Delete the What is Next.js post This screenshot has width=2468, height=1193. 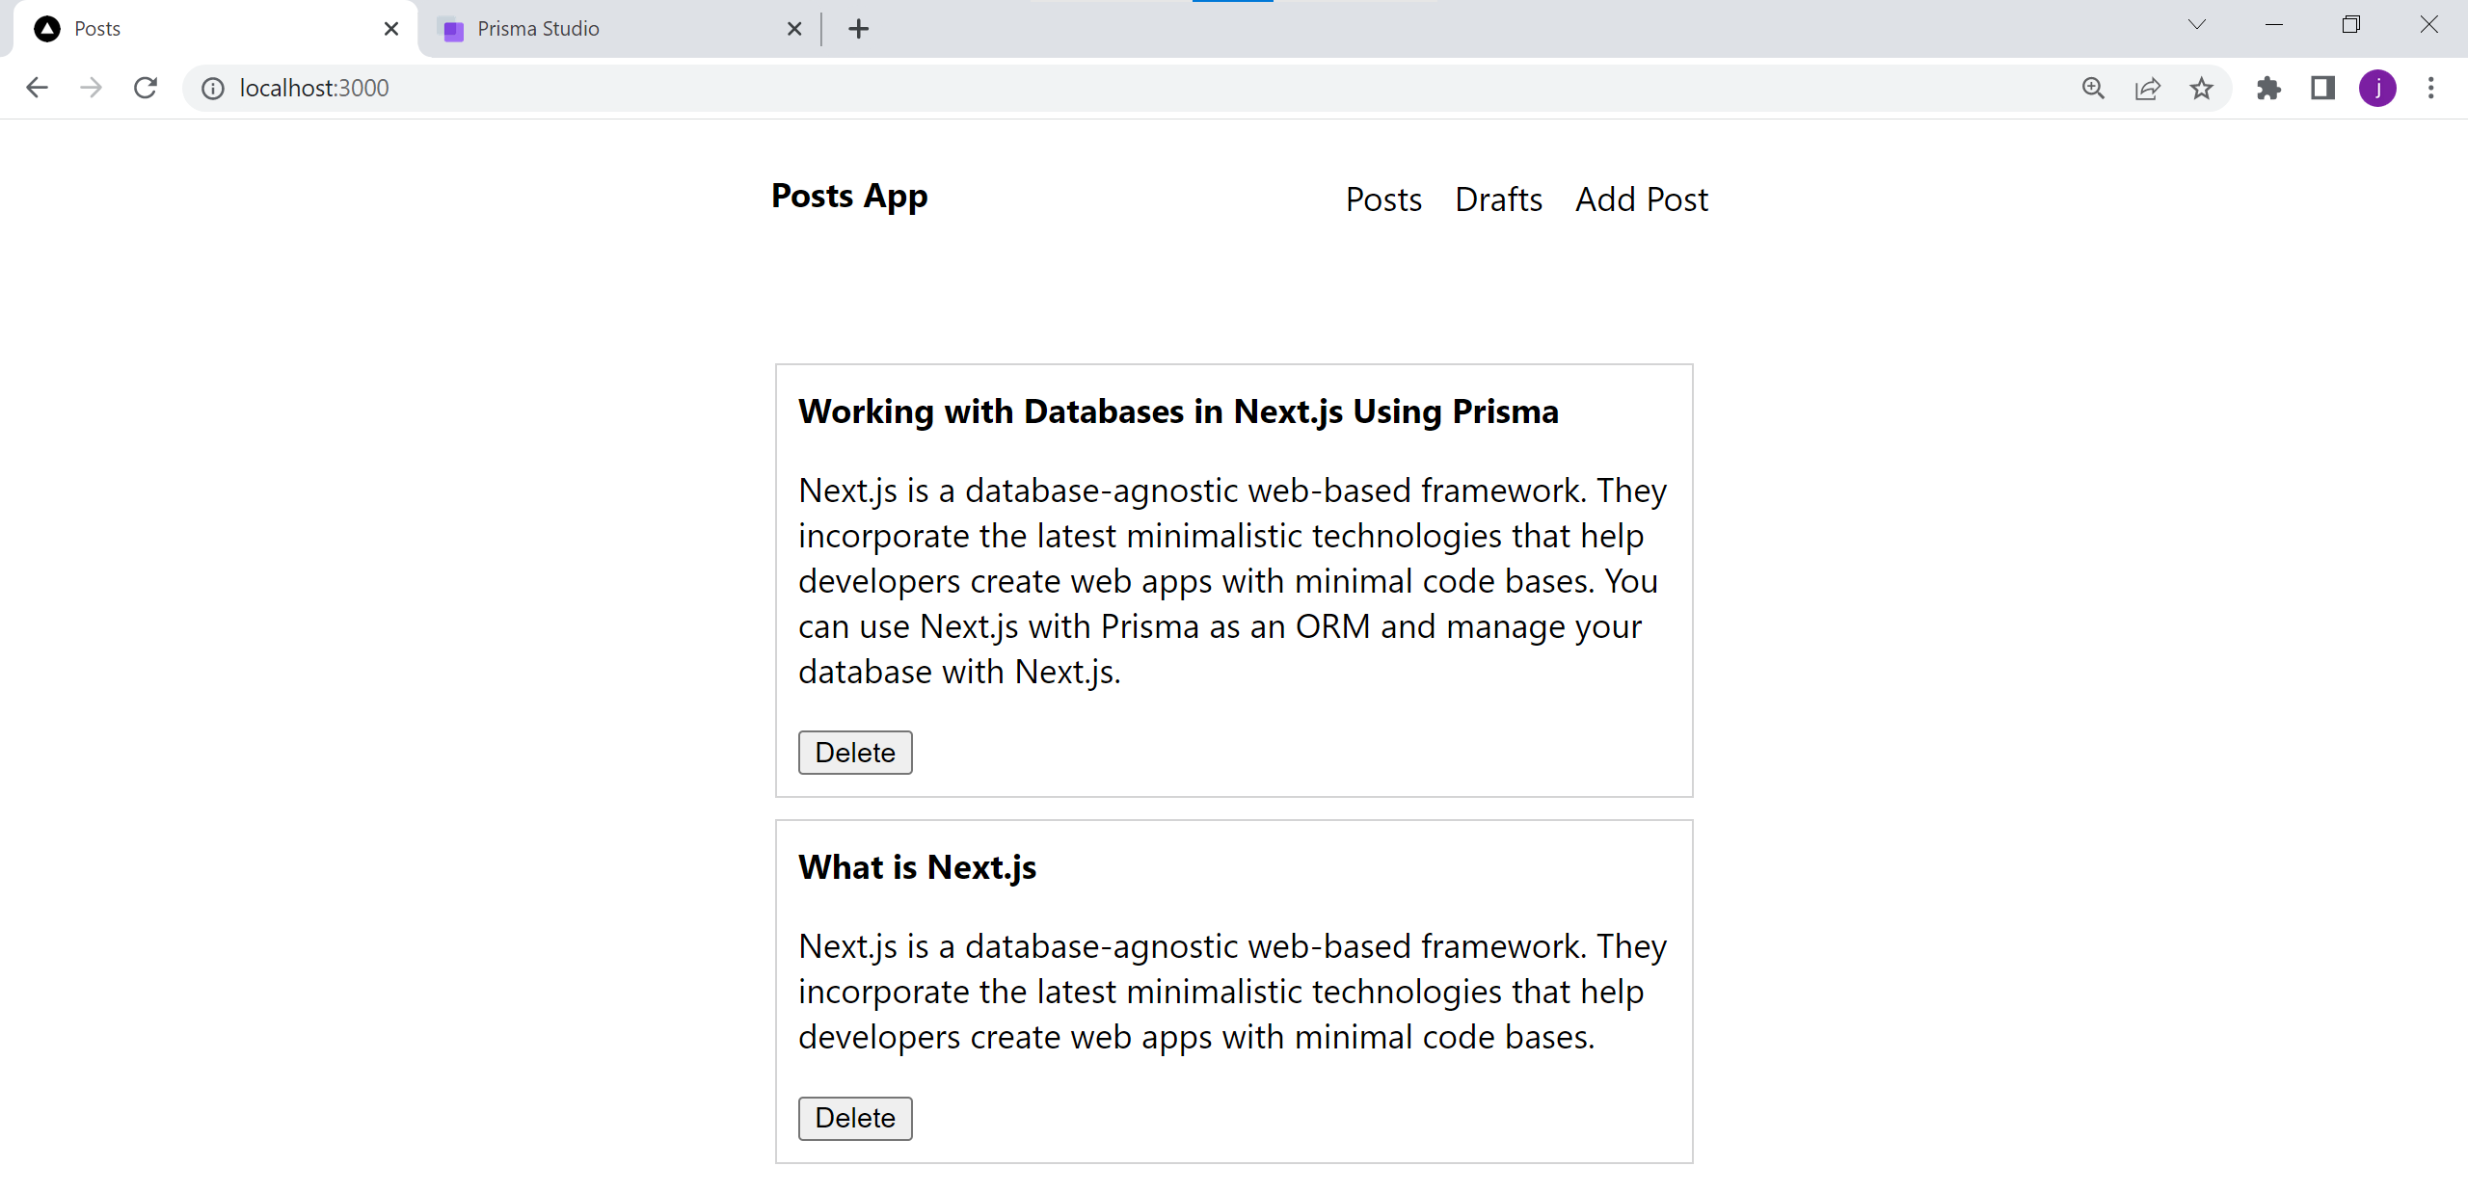(x=855, y=1118)
